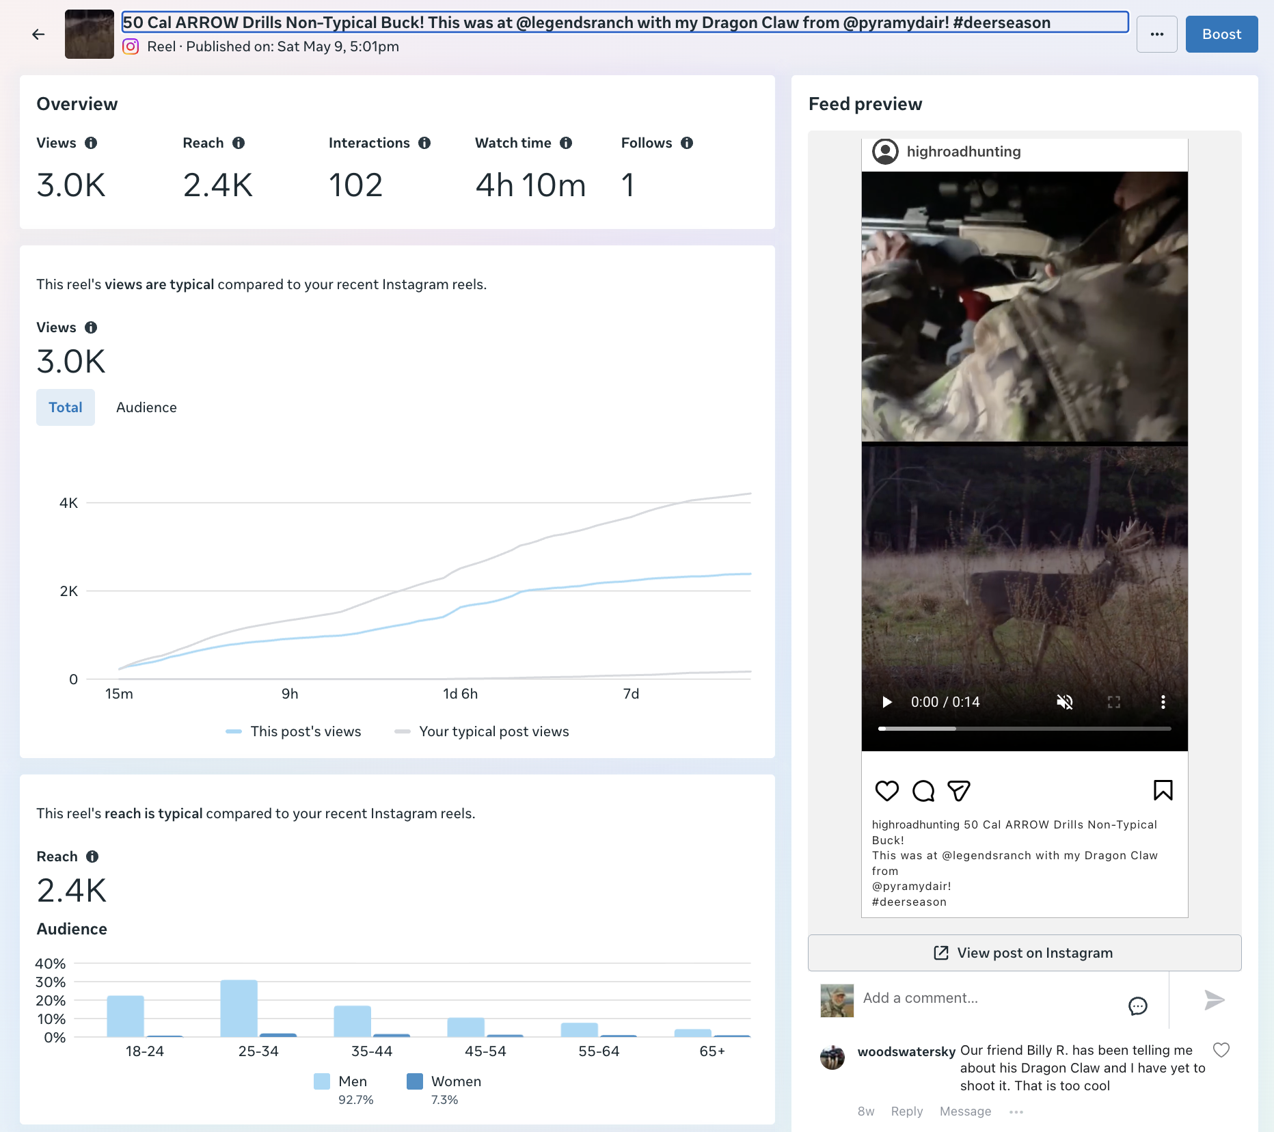Viewport: 1274px width, 1132px height.
Task: Enter fullscreen on the video player
Action: (x=1114, y=702)
